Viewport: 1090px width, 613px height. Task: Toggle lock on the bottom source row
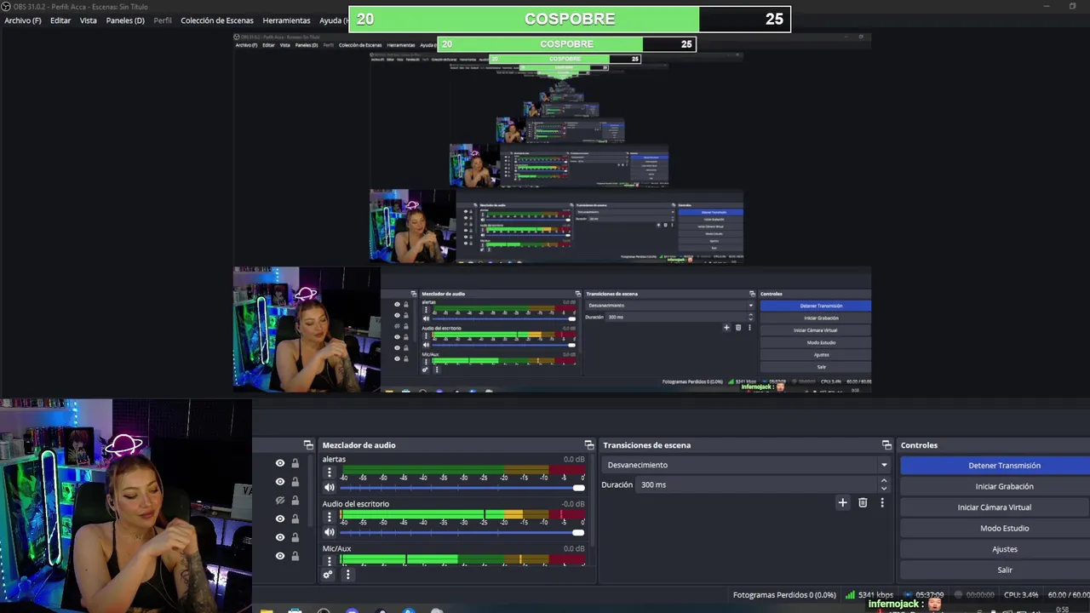pyautogui.click(x=295, y=556)
